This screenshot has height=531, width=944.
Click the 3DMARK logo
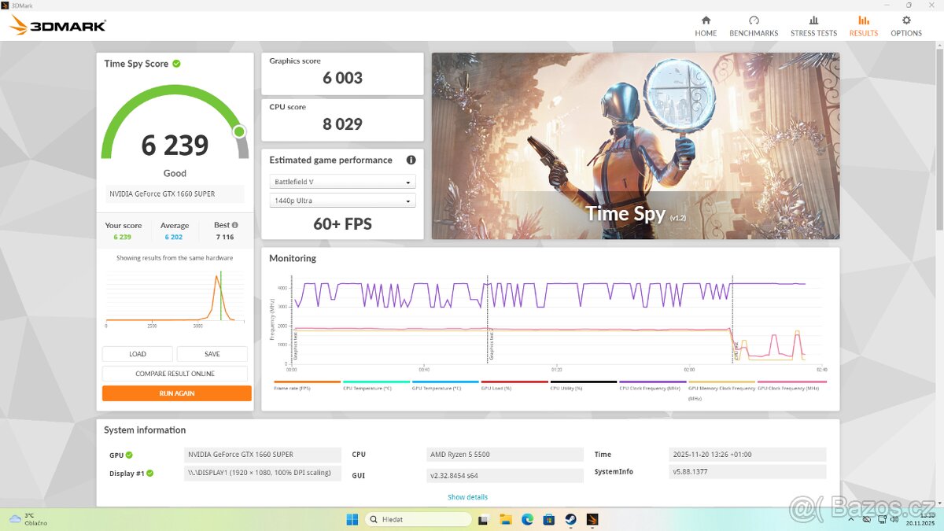55,24
